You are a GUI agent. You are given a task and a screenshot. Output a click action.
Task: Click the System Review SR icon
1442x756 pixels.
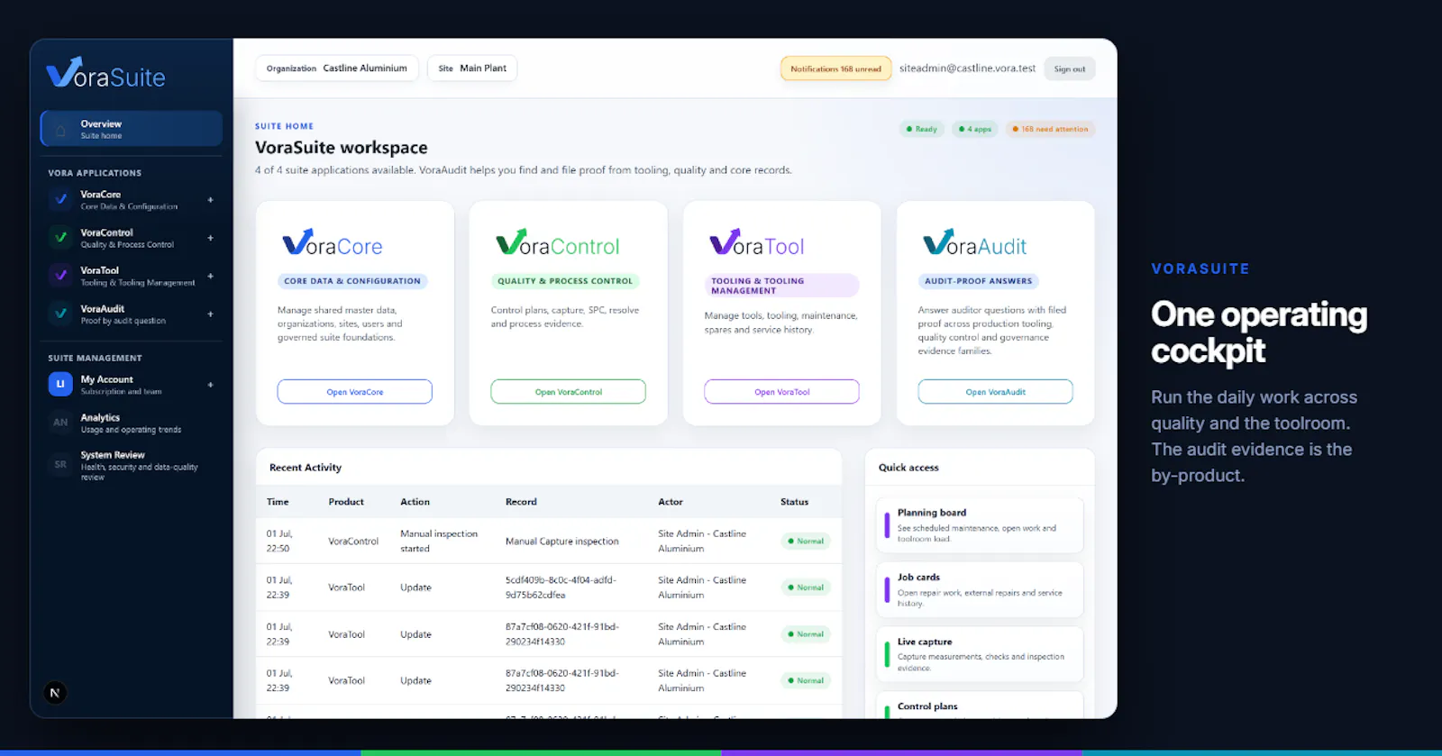(60, 465)
